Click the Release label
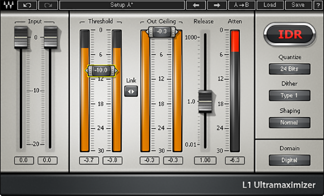Viewport: 324px width, 196px height. point(203,21)
